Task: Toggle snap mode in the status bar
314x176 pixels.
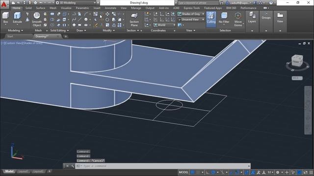Action: point(198,172)
